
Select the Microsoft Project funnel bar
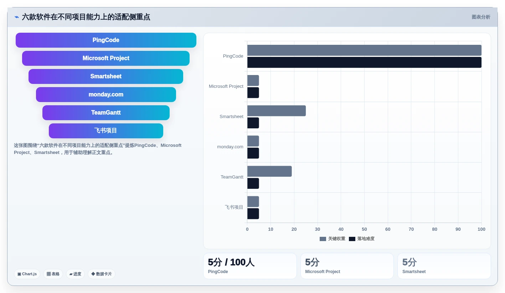[106, 58]
